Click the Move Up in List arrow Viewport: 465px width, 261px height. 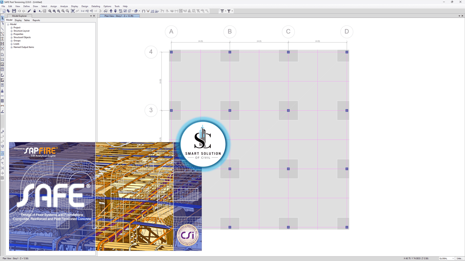pyautogui.click(x=111, y=11)
